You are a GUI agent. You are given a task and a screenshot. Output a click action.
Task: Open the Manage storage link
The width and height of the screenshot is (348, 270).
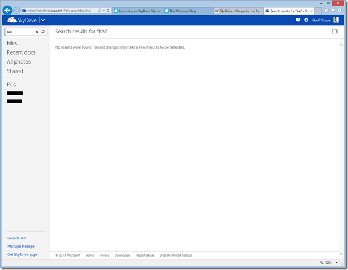point(21,246)
